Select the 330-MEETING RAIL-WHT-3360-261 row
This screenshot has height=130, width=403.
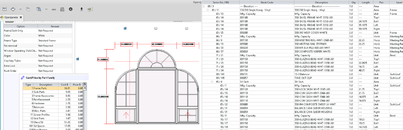302,40
